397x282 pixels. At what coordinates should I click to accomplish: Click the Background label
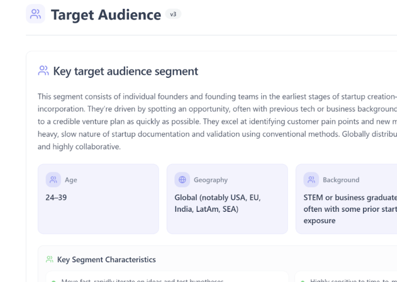pyautogui.click(x=341, y=180)
